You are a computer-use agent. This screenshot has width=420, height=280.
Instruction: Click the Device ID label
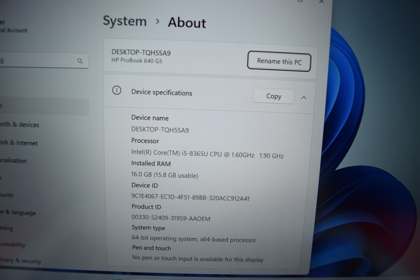tap(145, 185)
